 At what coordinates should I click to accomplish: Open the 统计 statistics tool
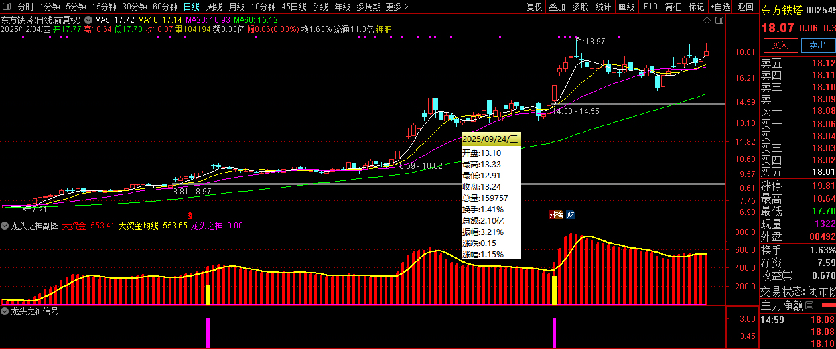603,7
